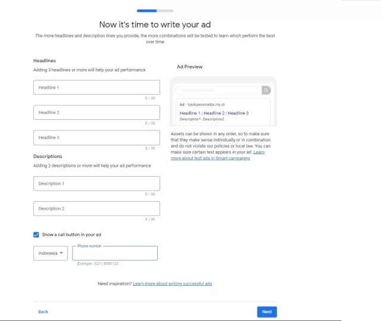The width and height of the screenshot is (381, 321).
Task: Click the magnifier icon in the ad preview
Action: (266, 90)
